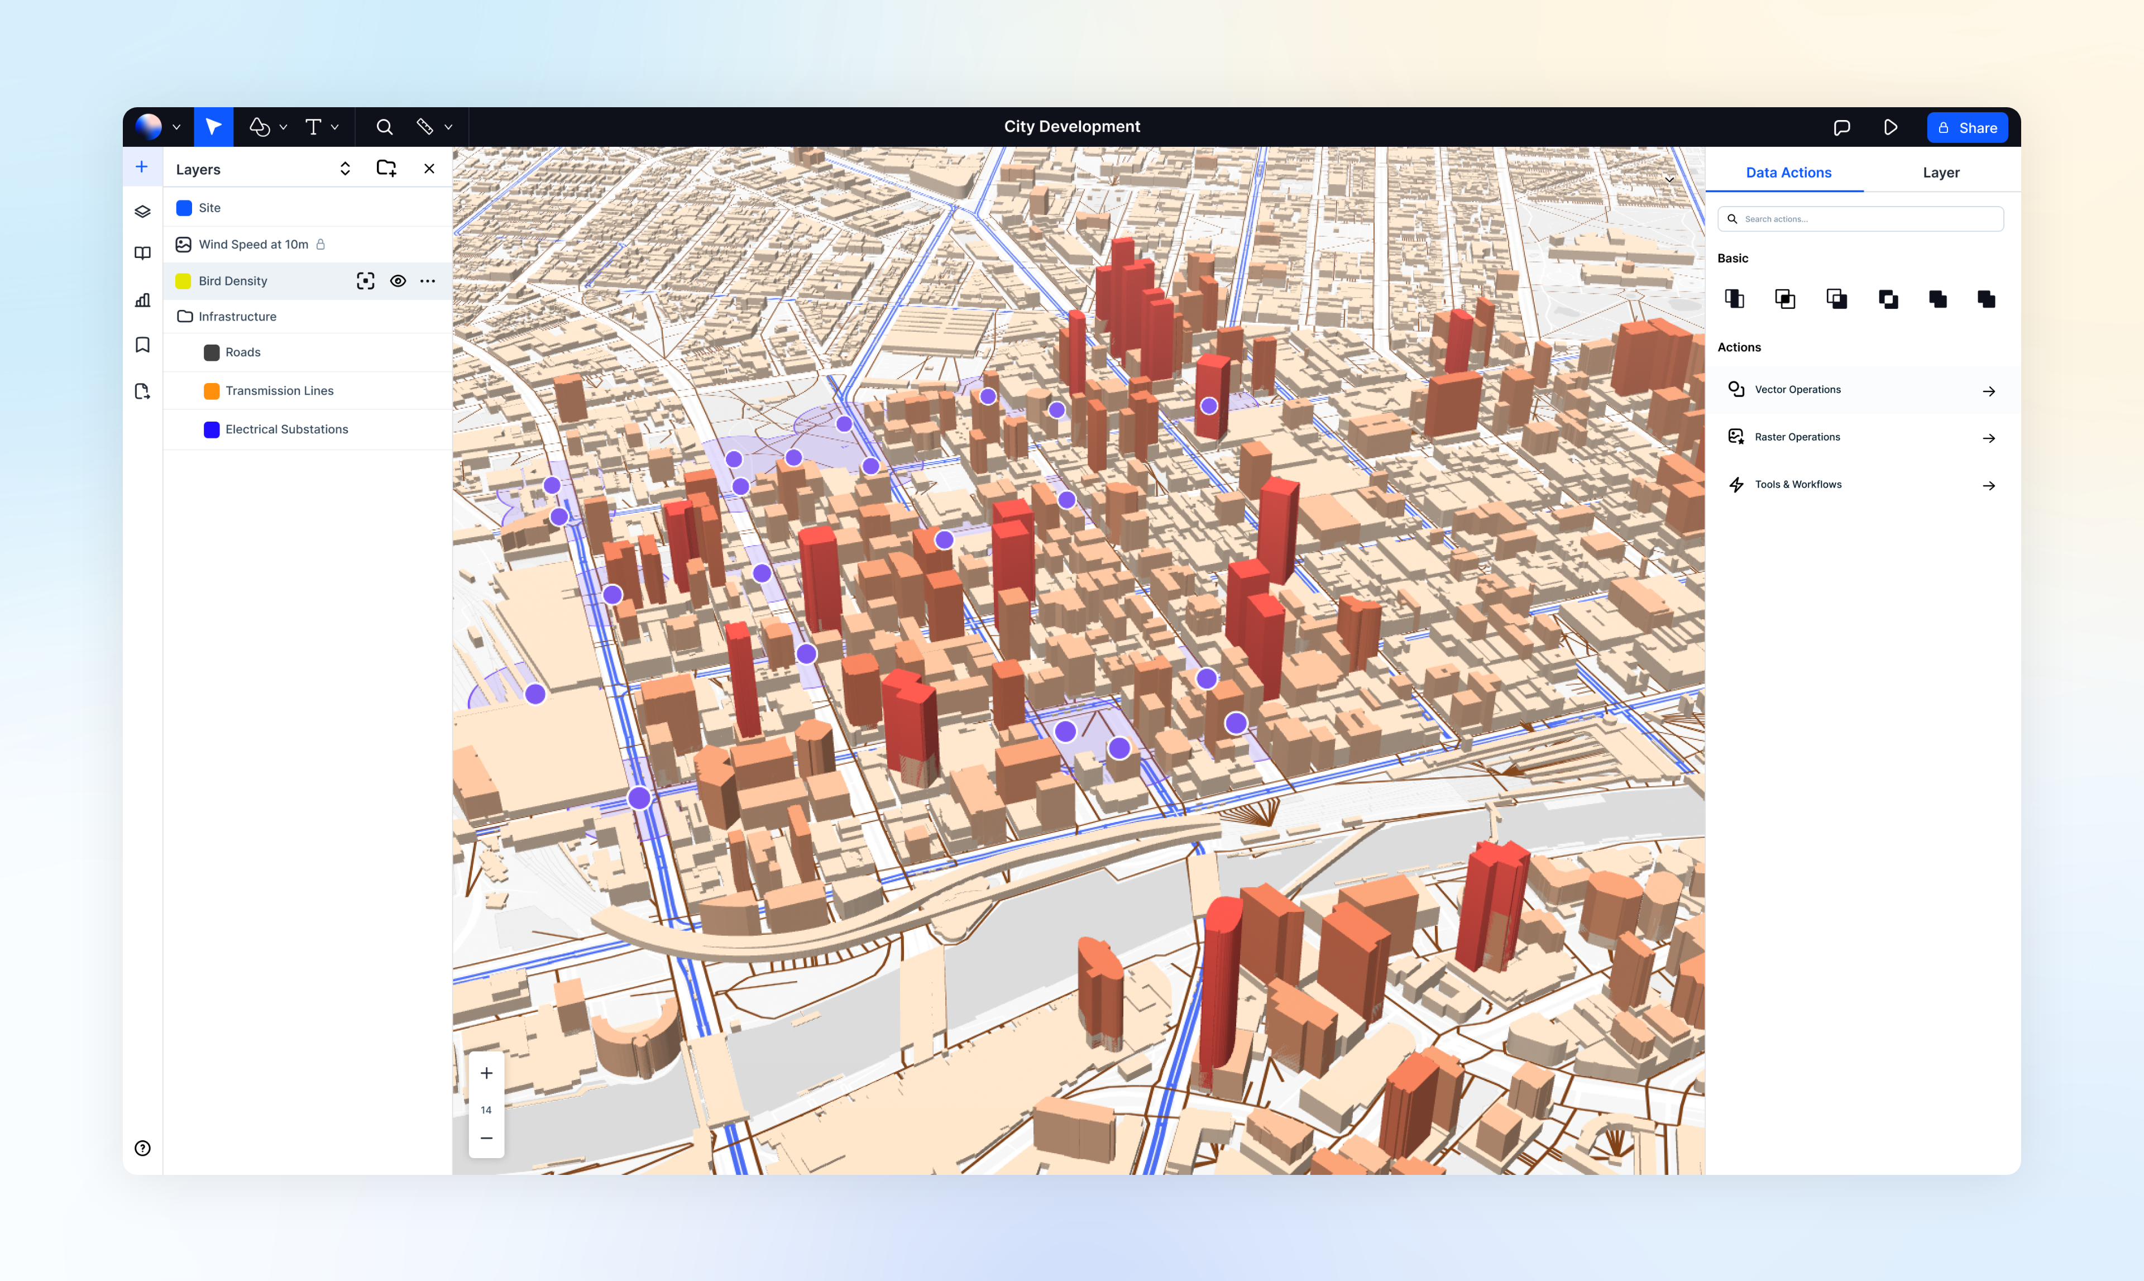The width and height of the screenshot is (2144, 1281).
Task: Open the charts sidebar icon
Action: [x=142, y=300]
